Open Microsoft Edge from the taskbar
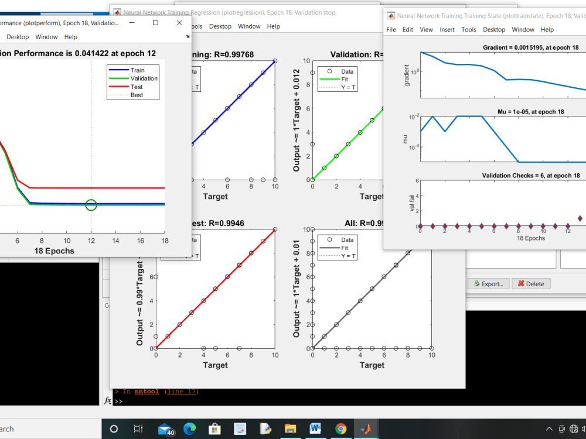 [190, 428]
